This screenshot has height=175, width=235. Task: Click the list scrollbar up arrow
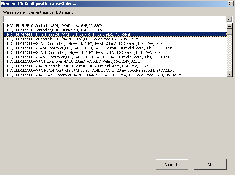pyautogui.click(x=229, y=26)
